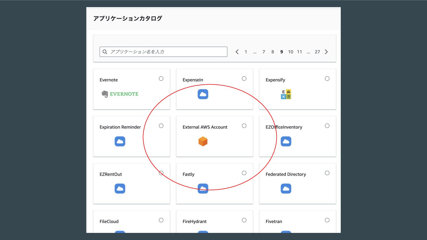This screenshot has height=240, width=427.
Task: Click the アプリケーションカタログ heading
Action: [x=128, y=18]
